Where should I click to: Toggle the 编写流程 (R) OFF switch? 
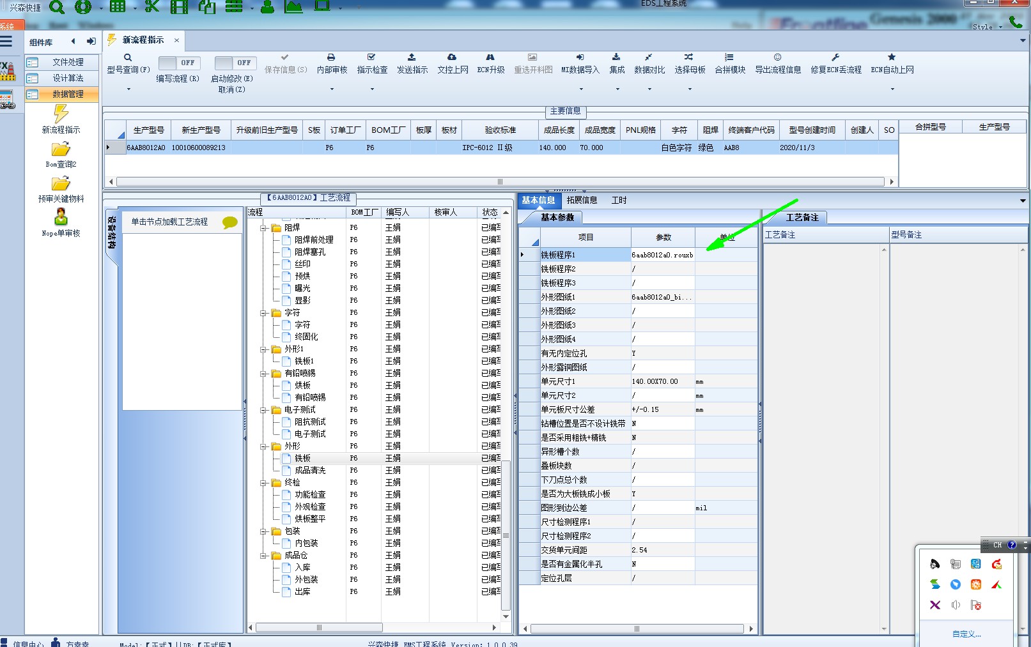[x=179, y=63]
